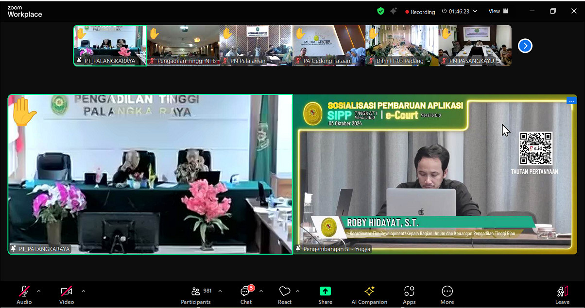Open the speaker tile's three-dot menu
Screen dimensions: 585x308
click(571, 101)
